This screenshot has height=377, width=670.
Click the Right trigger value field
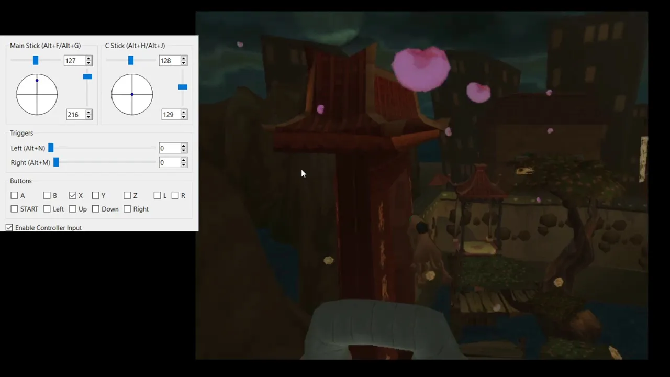pos(169,162)
